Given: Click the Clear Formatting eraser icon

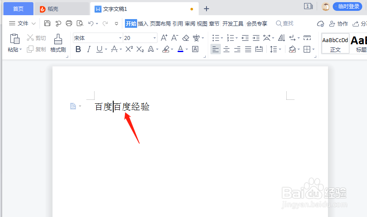Looking at the screenshot, I should pyautogui.click(x=186, y=38).
